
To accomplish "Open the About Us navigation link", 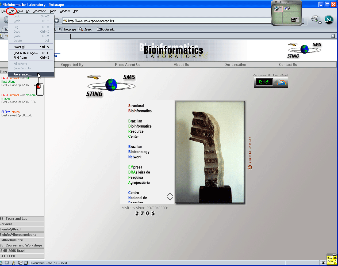I will (x=181, y=64).
